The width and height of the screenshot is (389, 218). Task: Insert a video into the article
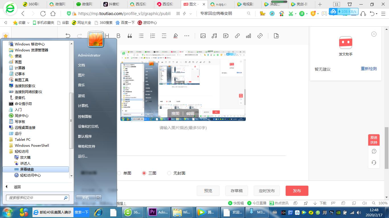point(225,35)
